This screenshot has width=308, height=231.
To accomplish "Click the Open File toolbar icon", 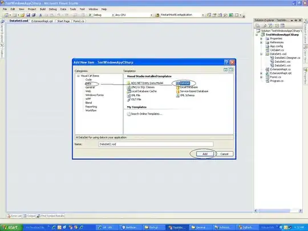I will [x=23, y=15].
